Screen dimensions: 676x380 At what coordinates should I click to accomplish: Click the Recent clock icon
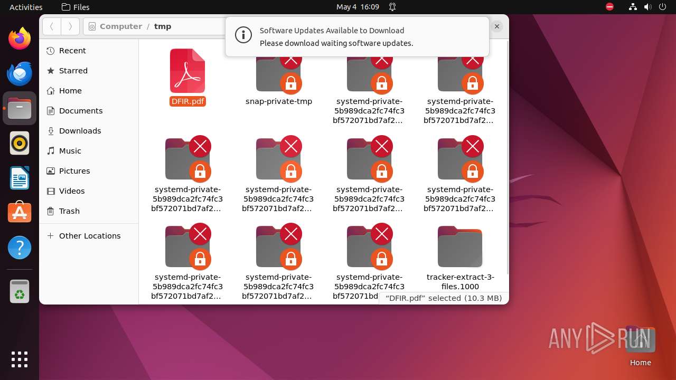pos(51,51)
